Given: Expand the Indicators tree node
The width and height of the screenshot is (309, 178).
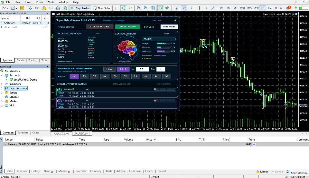Looking at the screenshot, I should click(2, 84).
